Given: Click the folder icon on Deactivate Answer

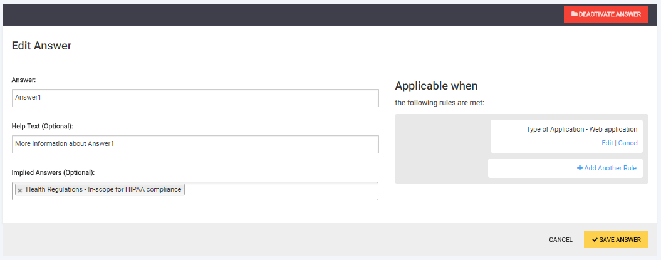Looking at the screenshot, I should (x=574, y=14).
